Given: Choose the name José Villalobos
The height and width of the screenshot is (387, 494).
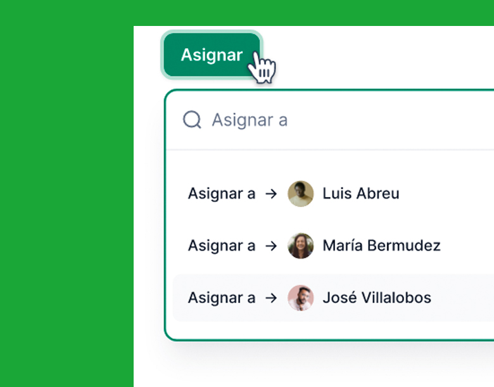Looking at the screenshot, I should click(x=377, y=298).
